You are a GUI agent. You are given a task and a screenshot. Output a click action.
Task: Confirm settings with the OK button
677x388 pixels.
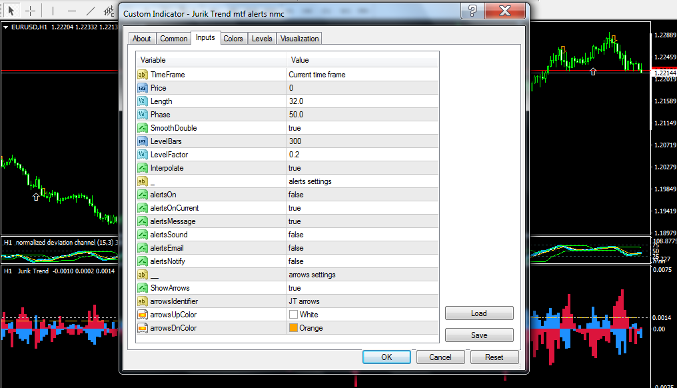(386, 357)
